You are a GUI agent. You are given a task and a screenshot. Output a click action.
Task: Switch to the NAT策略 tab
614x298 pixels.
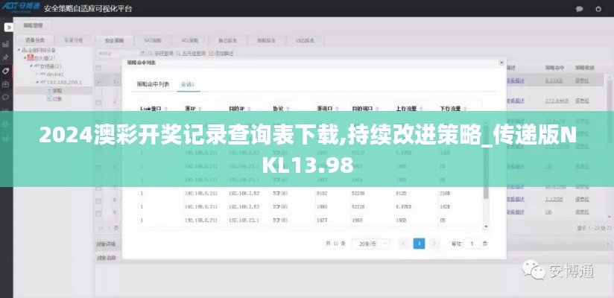pyautogui.click(x=153, y=39)
